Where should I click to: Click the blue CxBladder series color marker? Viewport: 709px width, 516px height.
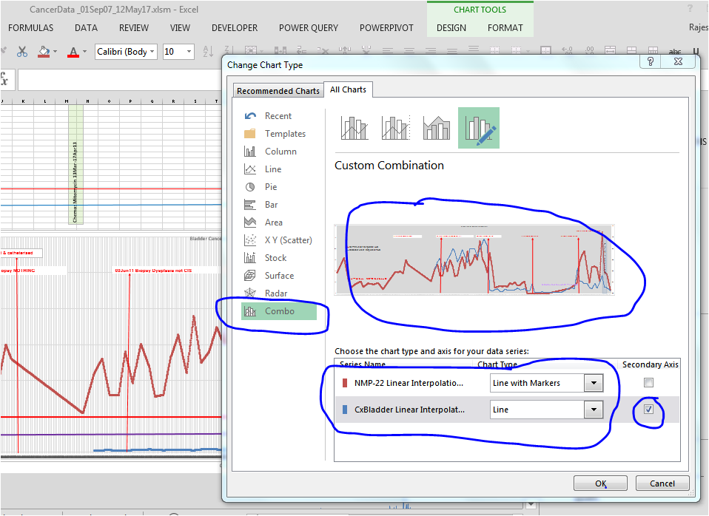[x=345, y=410]
